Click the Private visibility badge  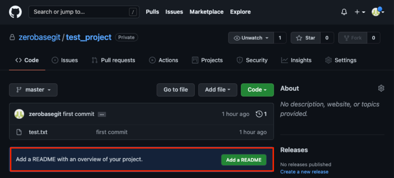coord(127,37)
